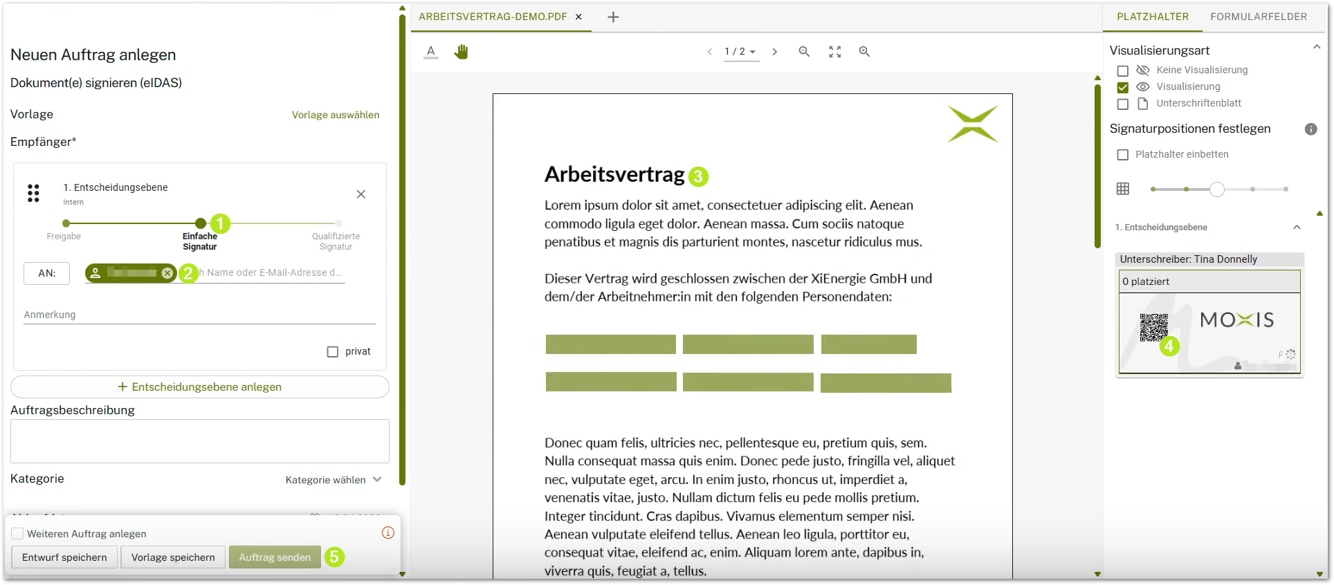
Task: Add a new document with plus icon
Action: coord(613,17)
